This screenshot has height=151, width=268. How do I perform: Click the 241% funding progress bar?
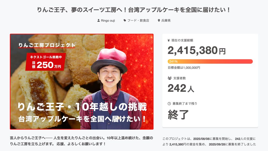coord(210,61)
